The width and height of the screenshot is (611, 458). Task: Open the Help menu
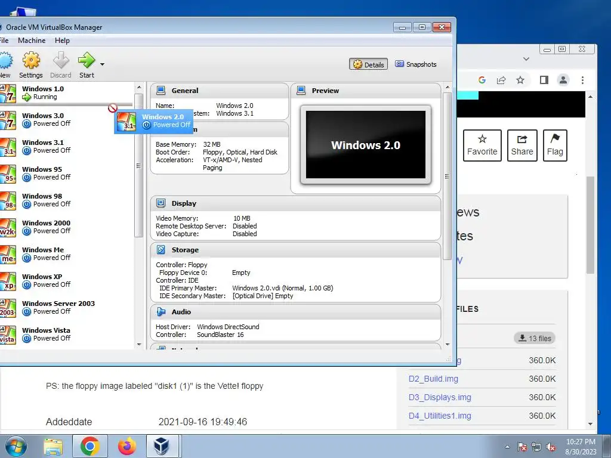(x=62, y=41)
